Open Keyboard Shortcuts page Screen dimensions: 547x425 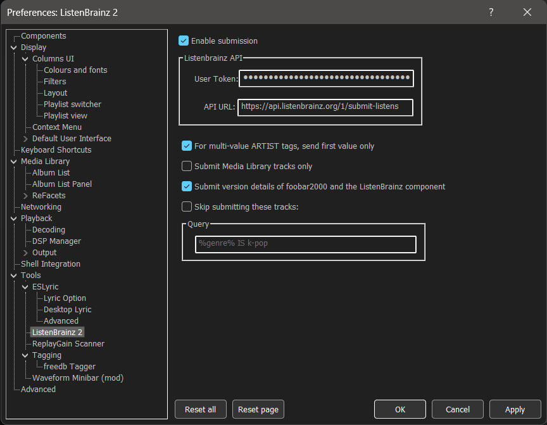tap(56, 150)
